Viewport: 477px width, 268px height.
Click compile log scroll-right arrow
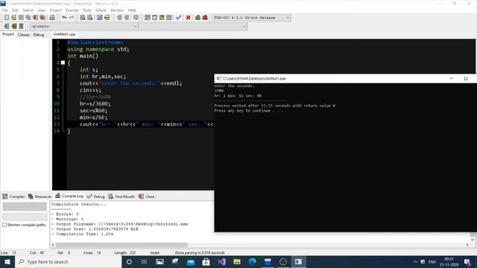click(x=467, y=245)
